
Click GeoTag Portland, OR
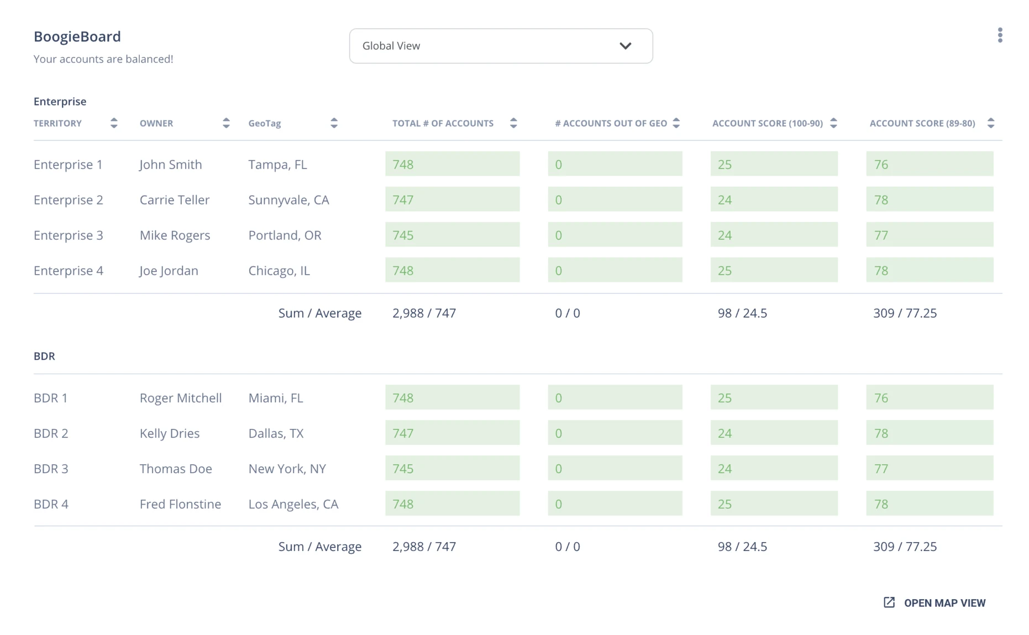pyautogui.click(x=285, y=235)
